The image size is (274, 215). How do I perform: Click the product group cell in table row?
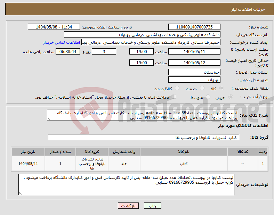92,164
